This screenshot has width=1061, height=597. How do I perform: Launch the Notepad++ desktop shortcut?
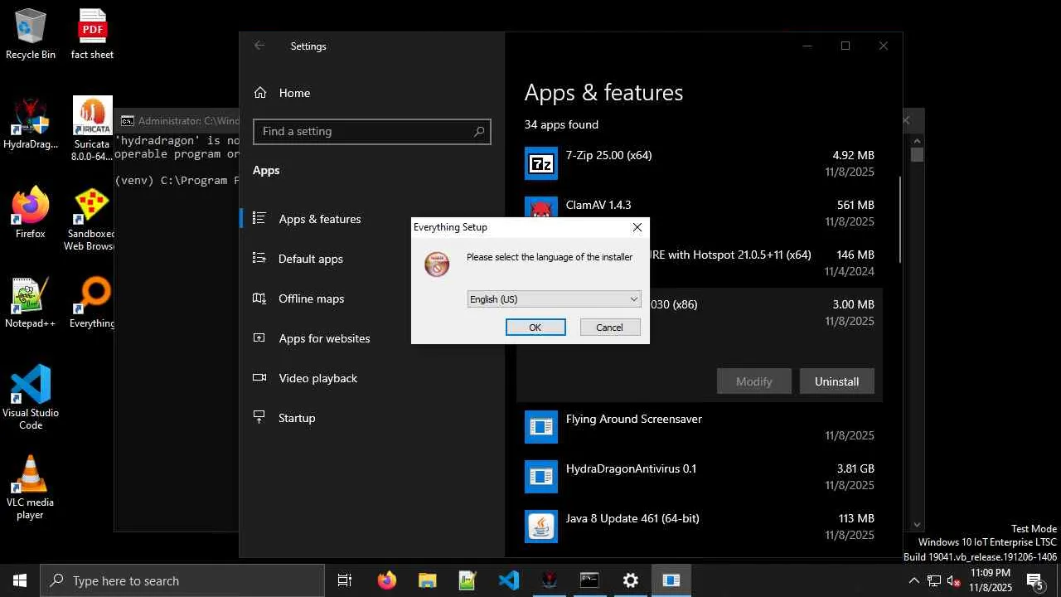click(x=31, y=303)
